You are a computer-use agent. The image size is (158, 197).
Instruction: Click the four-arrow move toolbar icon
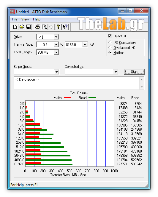pos(51,27)
